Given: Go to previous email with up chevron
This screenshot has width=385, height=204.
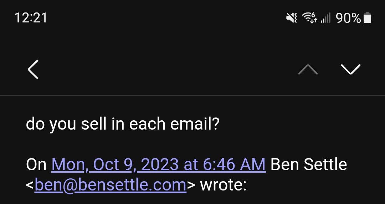Looking at the screenshot, I should (x=308, y=69).
